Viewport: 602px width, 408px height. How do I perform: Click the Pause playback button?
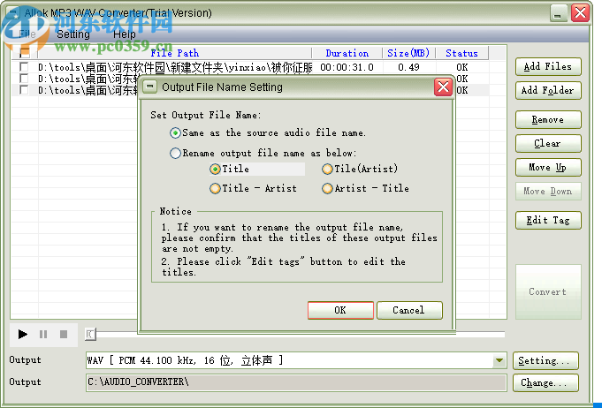(43, 335)
